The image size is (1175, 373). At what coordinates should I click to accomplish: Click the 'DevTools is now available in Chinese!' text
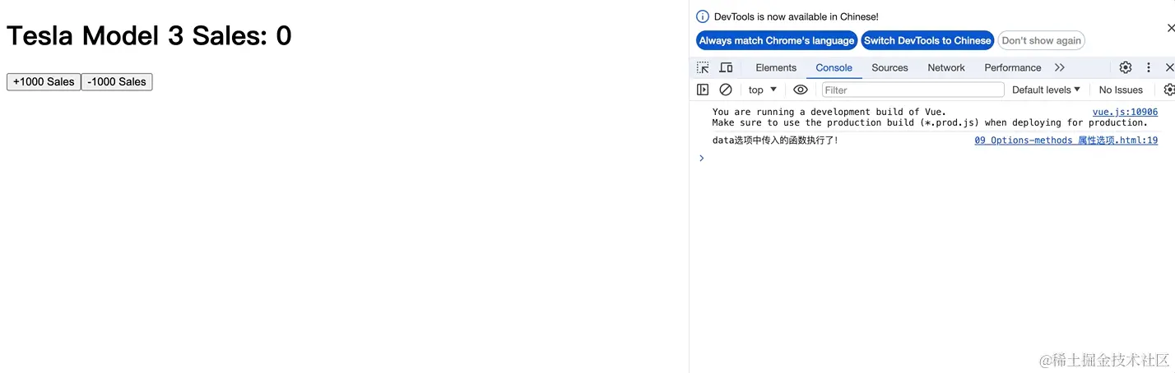[x=796, y=16]
